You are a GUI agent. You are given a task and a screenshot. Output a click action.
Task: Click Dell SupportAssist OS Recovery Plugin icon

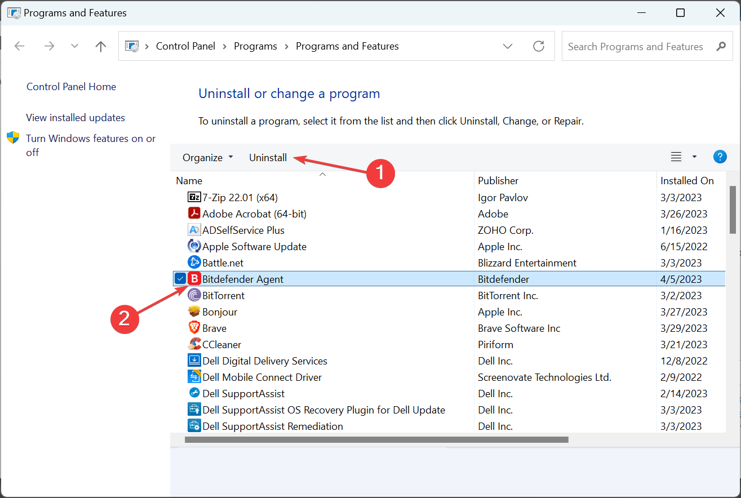[x=194, y=410]
